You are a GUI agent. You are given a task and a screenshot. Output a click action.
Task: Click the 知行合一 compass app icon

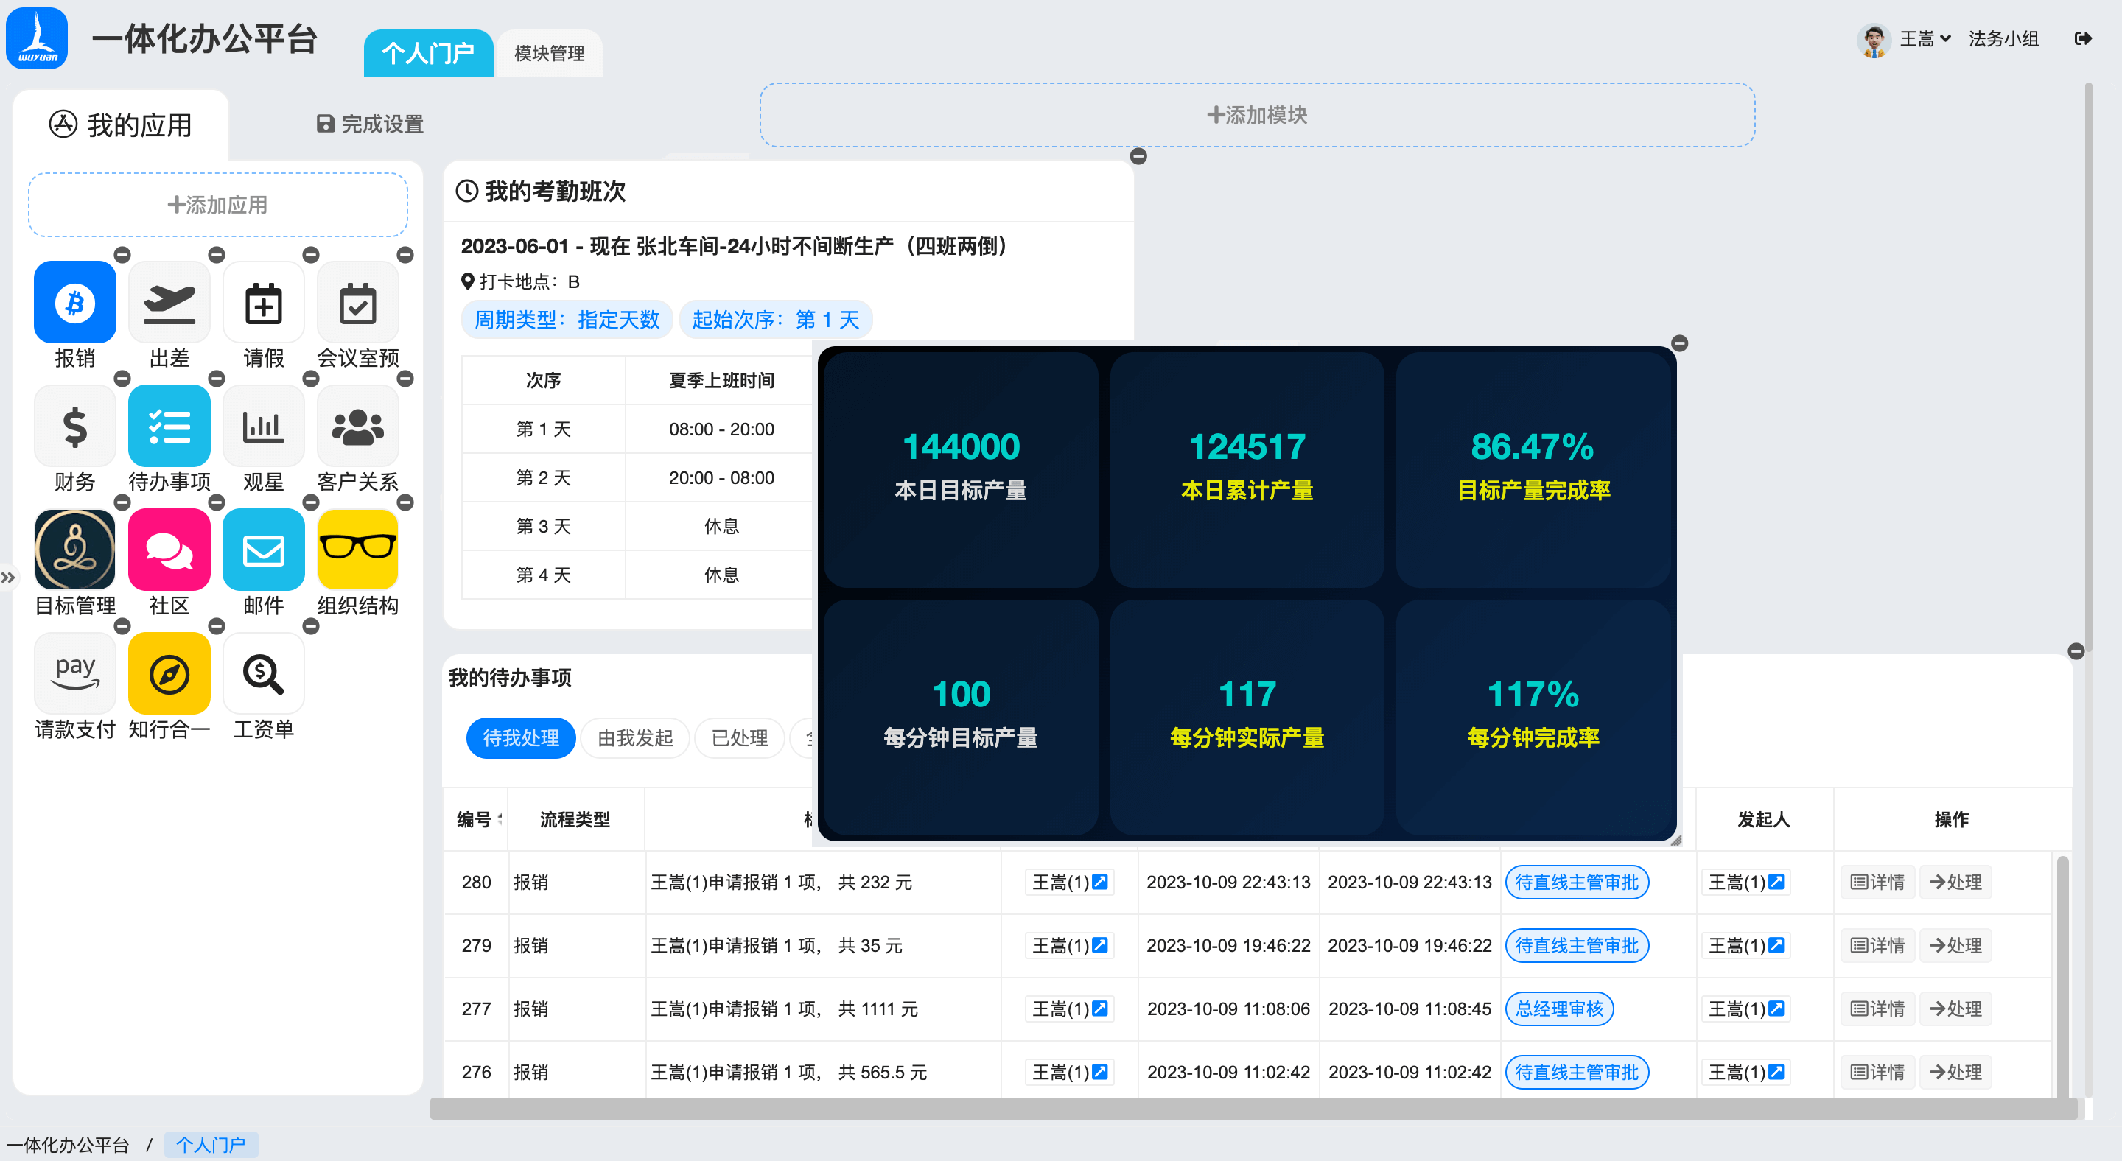pos(169,673)
